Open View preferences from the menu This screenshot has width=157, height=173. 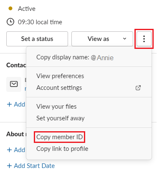[89, 76]
